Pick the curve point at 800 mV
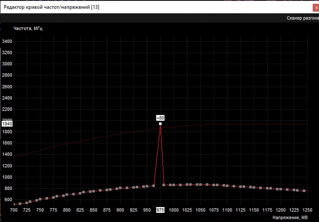 (67, 195)
